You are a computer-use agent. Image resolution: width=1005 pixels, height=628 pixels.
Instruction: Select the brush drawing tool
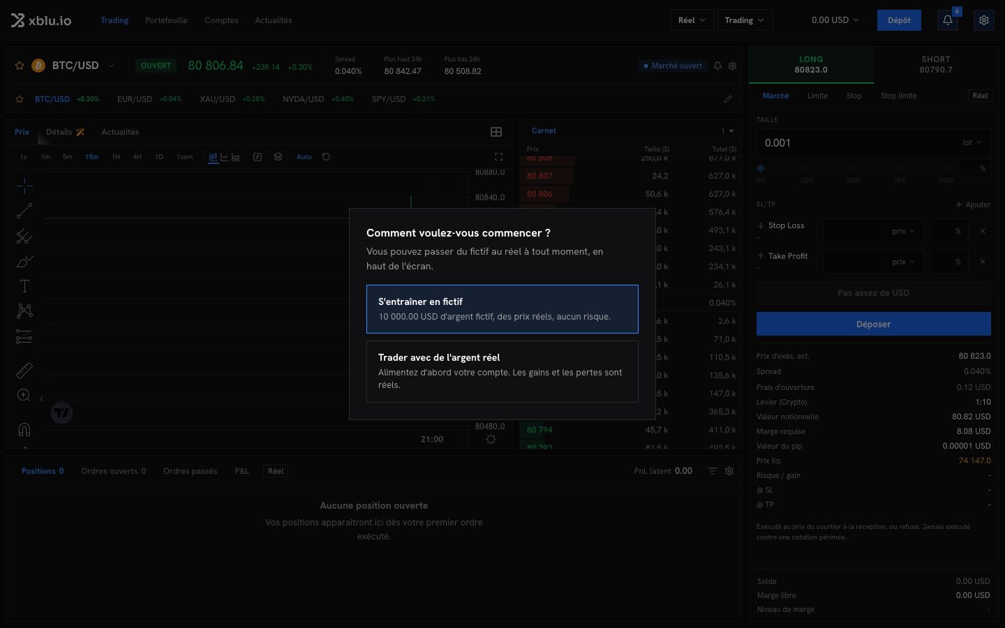point(24,261)
